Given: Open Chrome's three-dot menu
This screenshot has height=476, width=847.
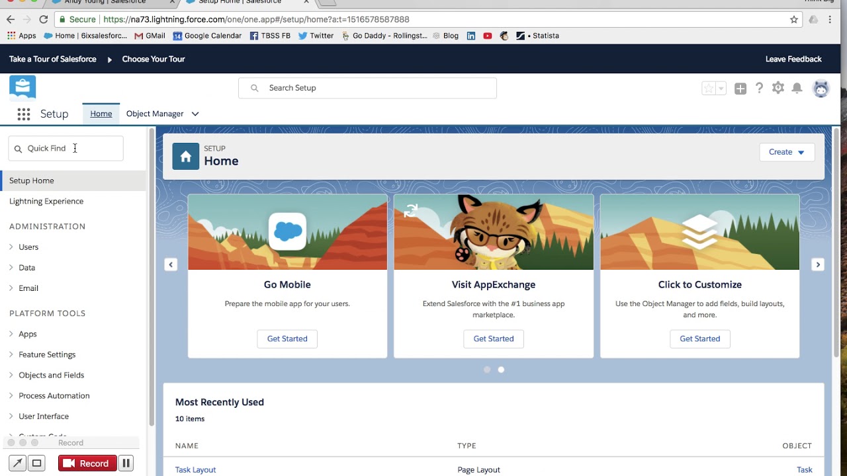Looking at the screenshot, I should [830, 19].
